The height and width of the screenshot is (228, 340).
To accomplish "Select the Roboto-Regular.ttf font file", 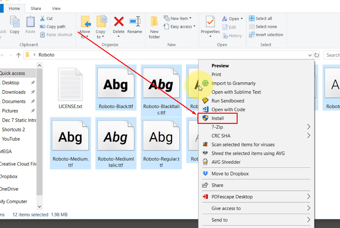I will [161, 143].
